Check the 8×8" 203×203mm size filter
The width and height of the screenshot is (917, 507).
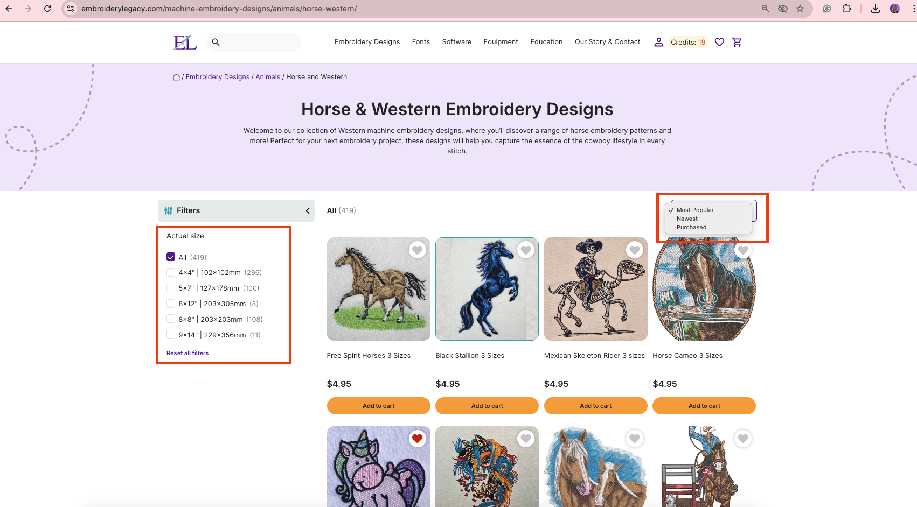click(x=171, y=319)
